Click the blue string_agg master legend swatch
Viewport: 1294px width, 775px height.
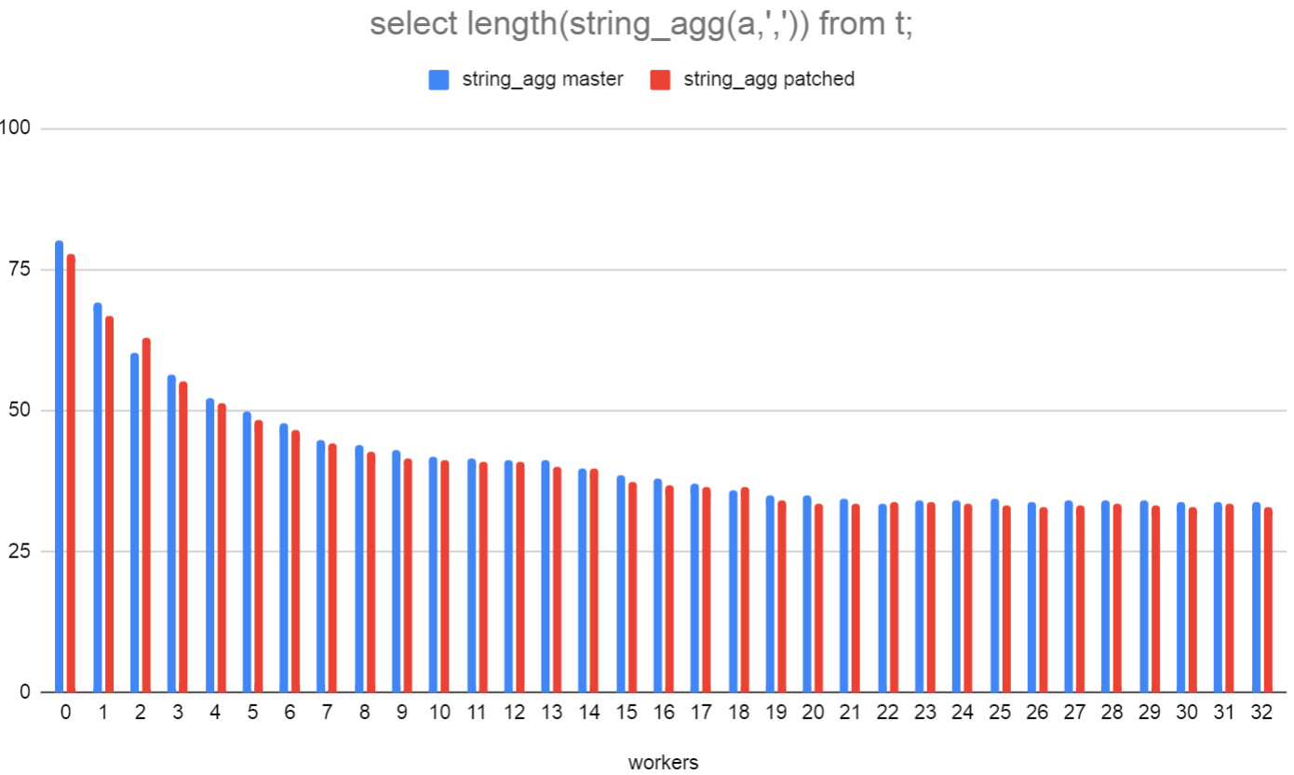[x=438, y=79]
